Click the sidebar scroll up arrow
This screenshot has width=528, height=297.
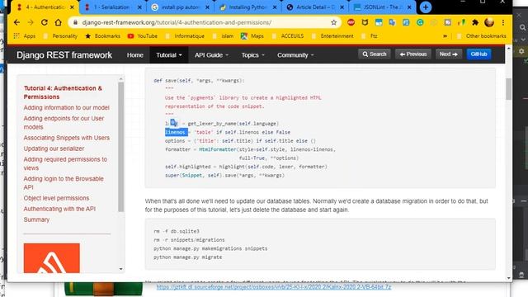point(121,79)
